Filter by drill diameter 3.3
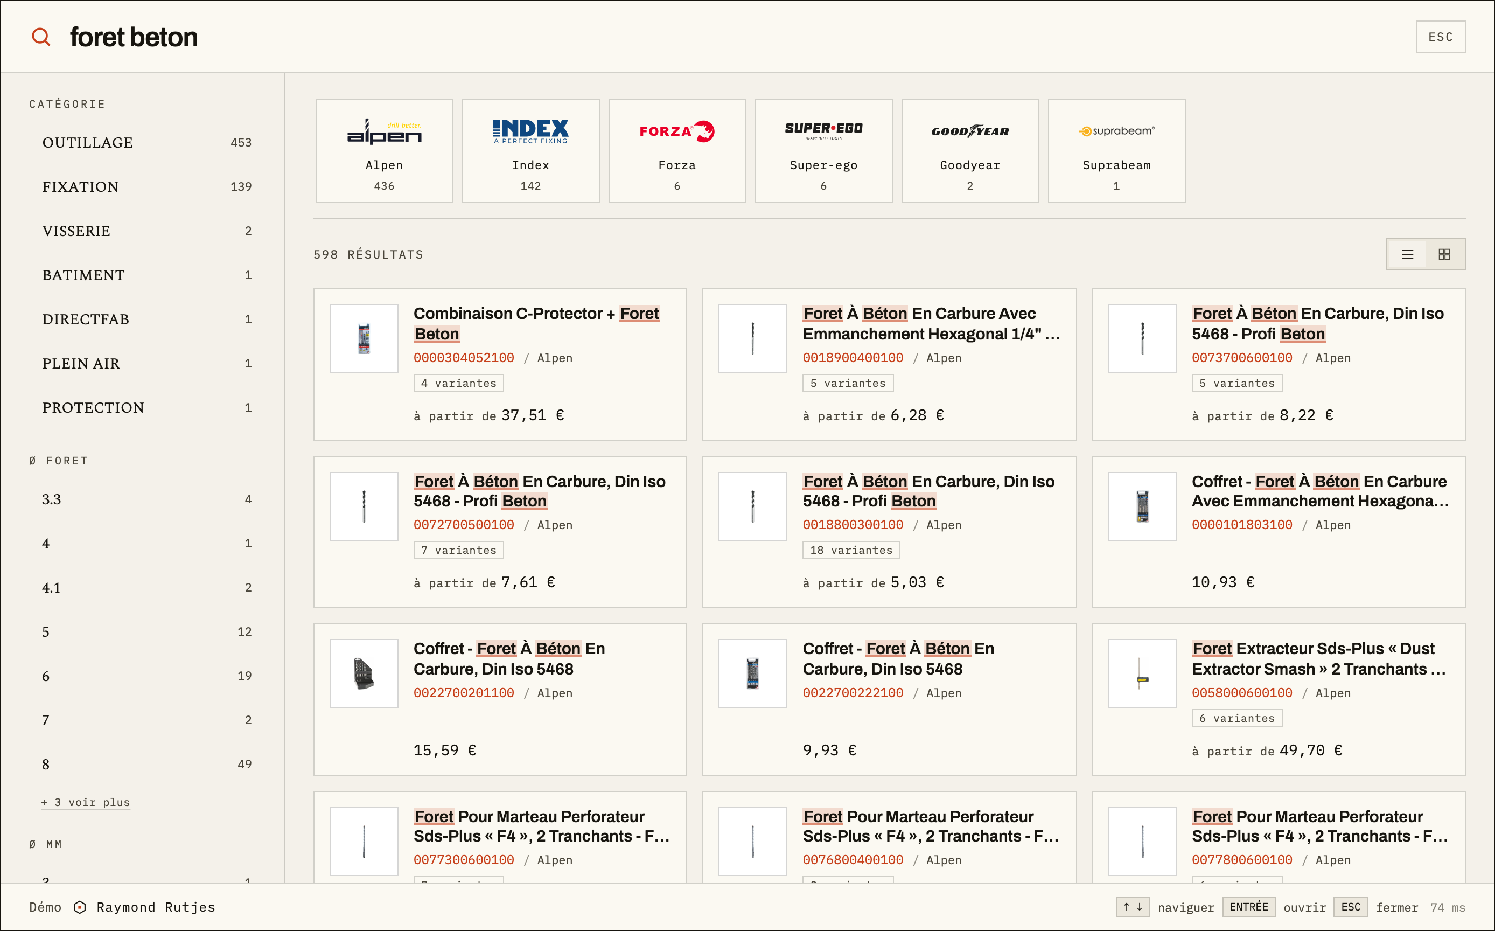Screen dimensions: 1495x931 (146, 499)
